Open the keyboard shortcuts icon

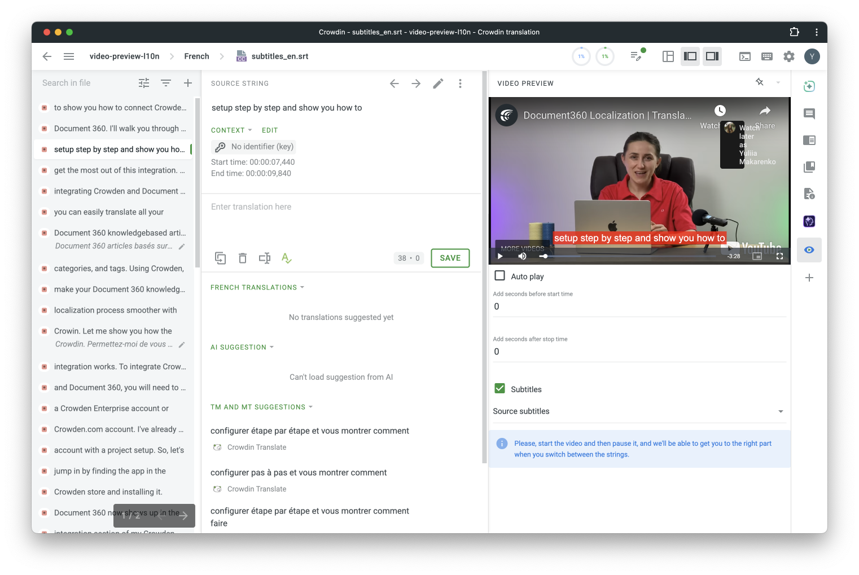tap(767, 56)
